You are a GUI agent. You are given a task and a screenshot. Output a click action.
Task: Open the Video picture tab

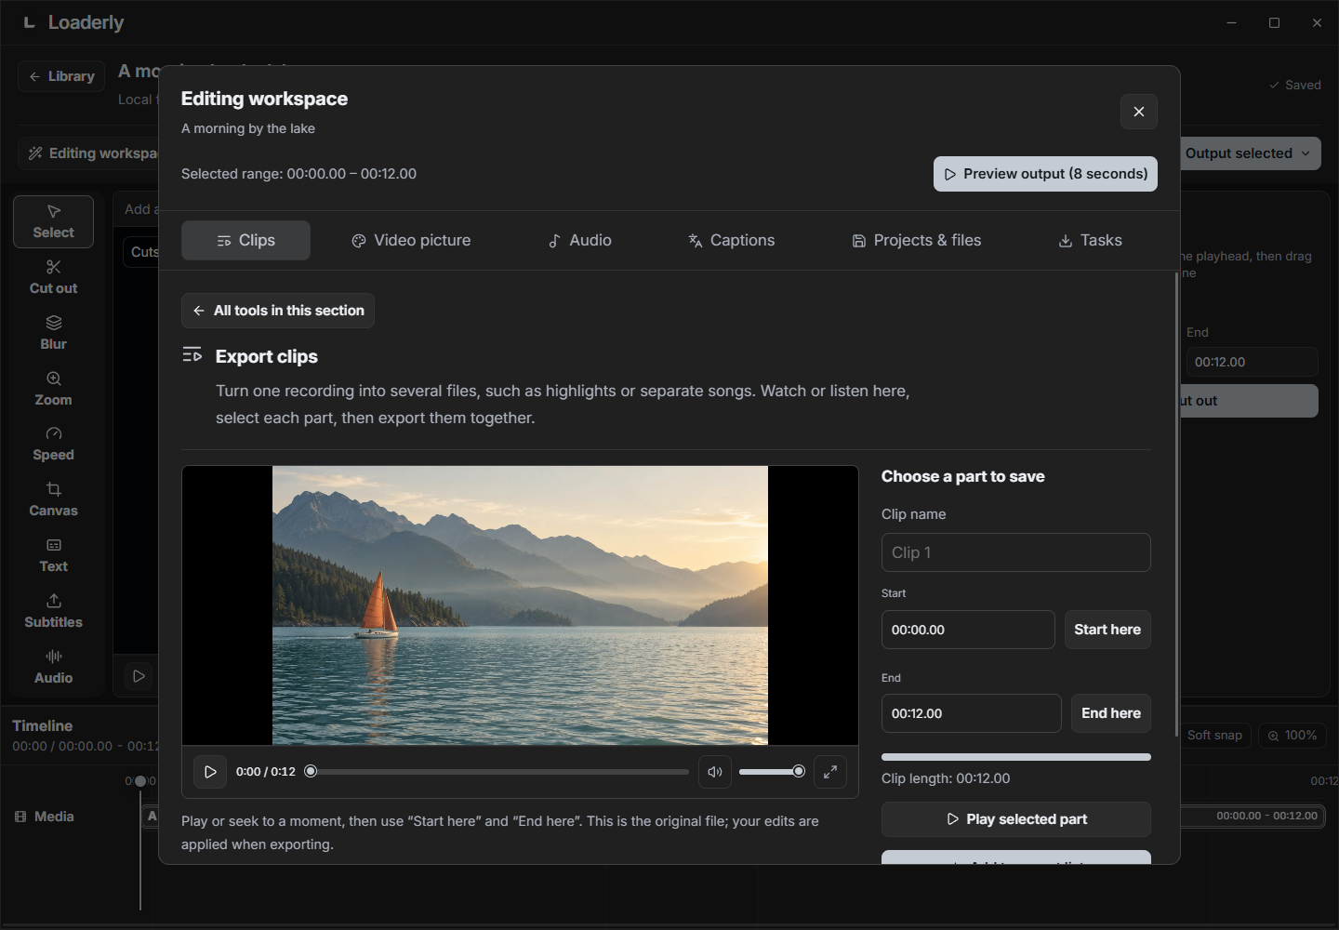[411, 240]
